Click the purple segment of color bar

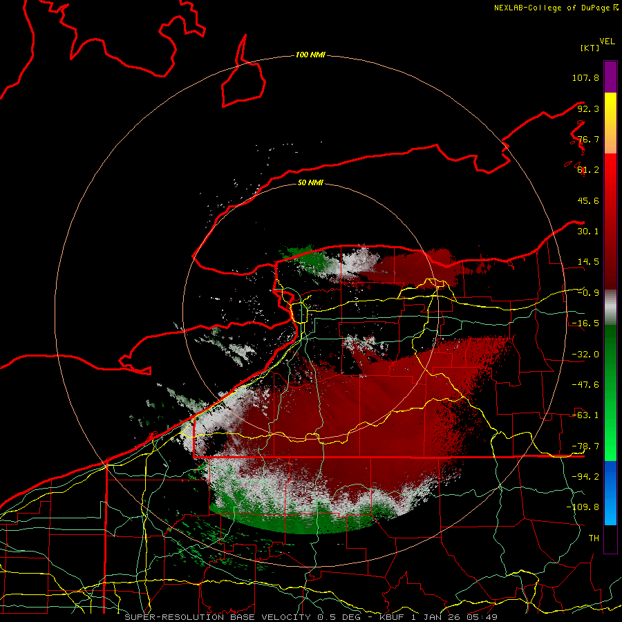(610, 77)
